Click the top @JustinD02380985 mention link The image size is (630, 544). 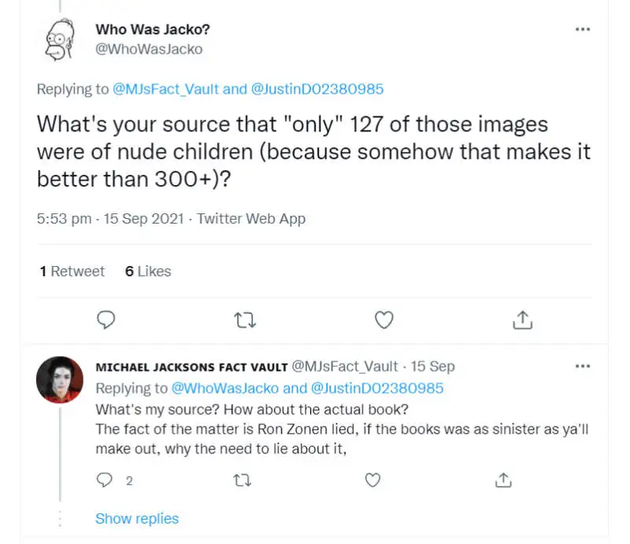click(317, 89)
